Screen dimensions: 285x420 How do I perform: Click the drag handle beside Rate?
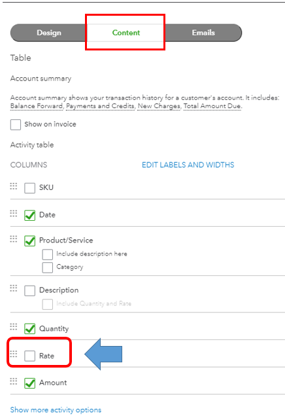13,354
